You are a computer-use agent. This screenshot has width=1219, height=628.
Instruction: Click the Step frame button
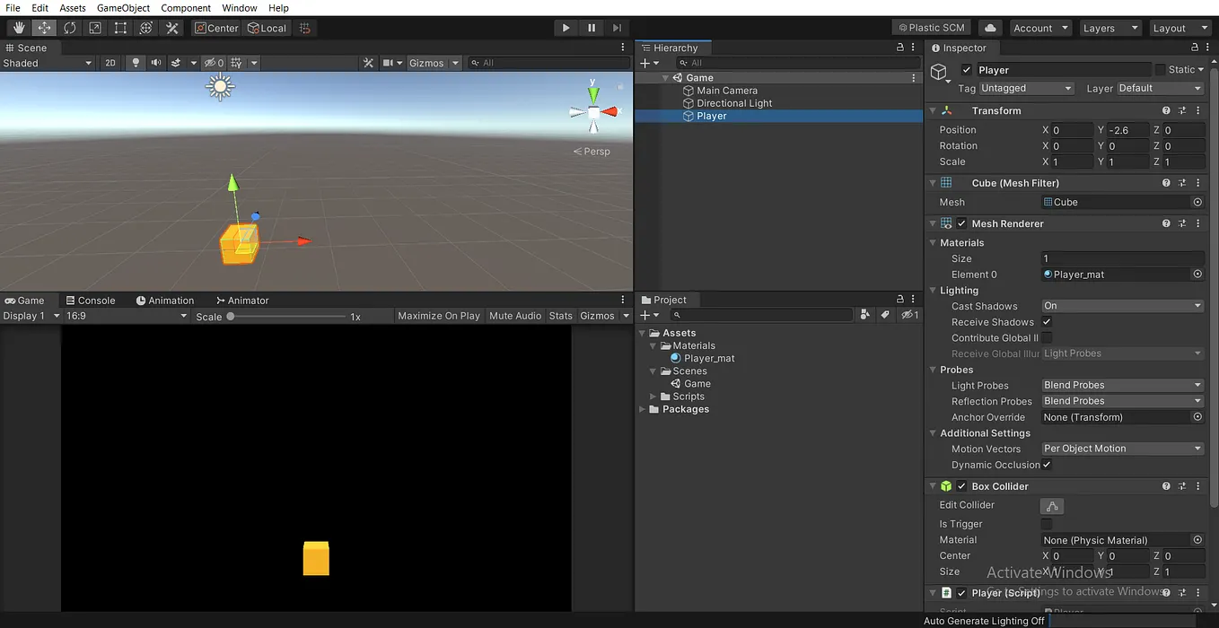(617, 27)
